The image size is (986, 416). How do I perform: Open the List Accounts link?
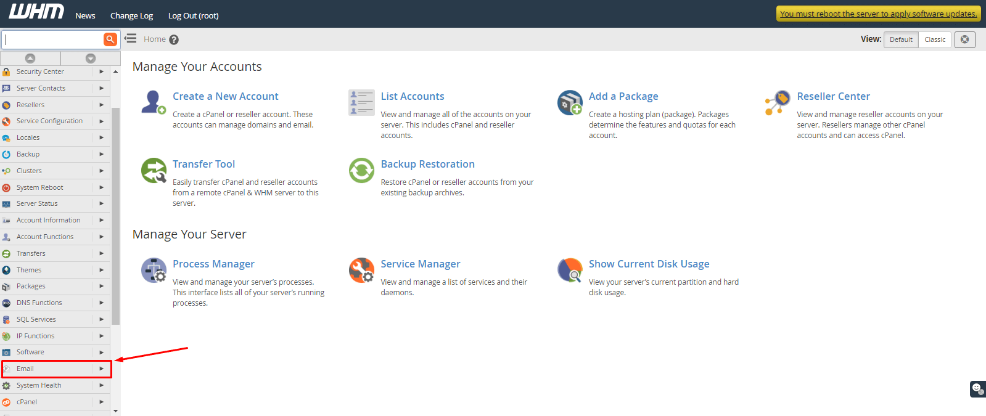pos(413,96)
